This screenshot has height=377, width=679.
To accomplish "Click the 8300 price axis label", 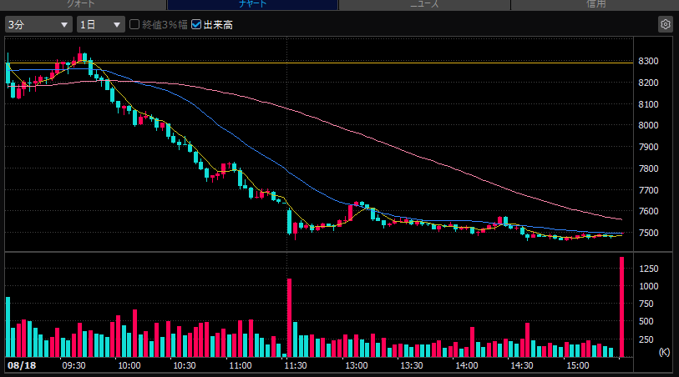I will (x=648, y=61).
